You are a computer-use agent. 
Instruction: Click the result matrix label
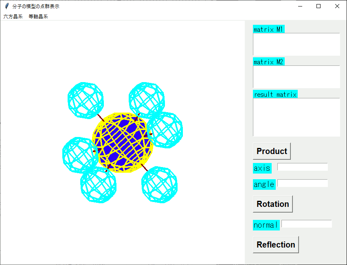tap(275, 94)
